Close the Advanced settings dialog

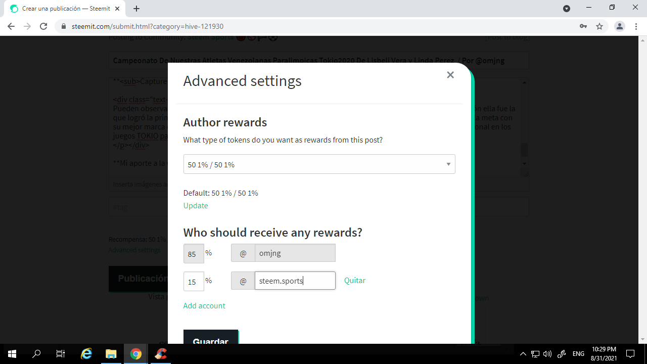[450, 75]
